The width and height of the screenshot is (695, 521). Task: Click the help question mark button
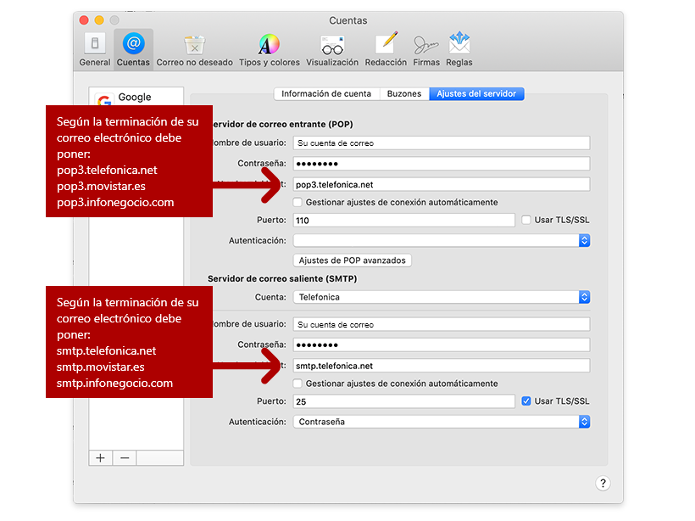click(x=603, y=484)
